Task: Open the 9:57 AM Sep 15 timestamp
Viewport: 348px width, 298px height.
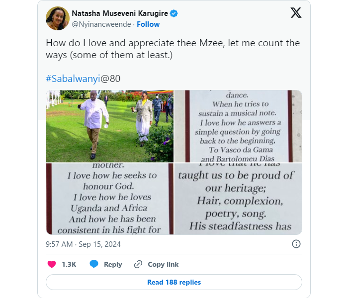Action: coord(83,244)
